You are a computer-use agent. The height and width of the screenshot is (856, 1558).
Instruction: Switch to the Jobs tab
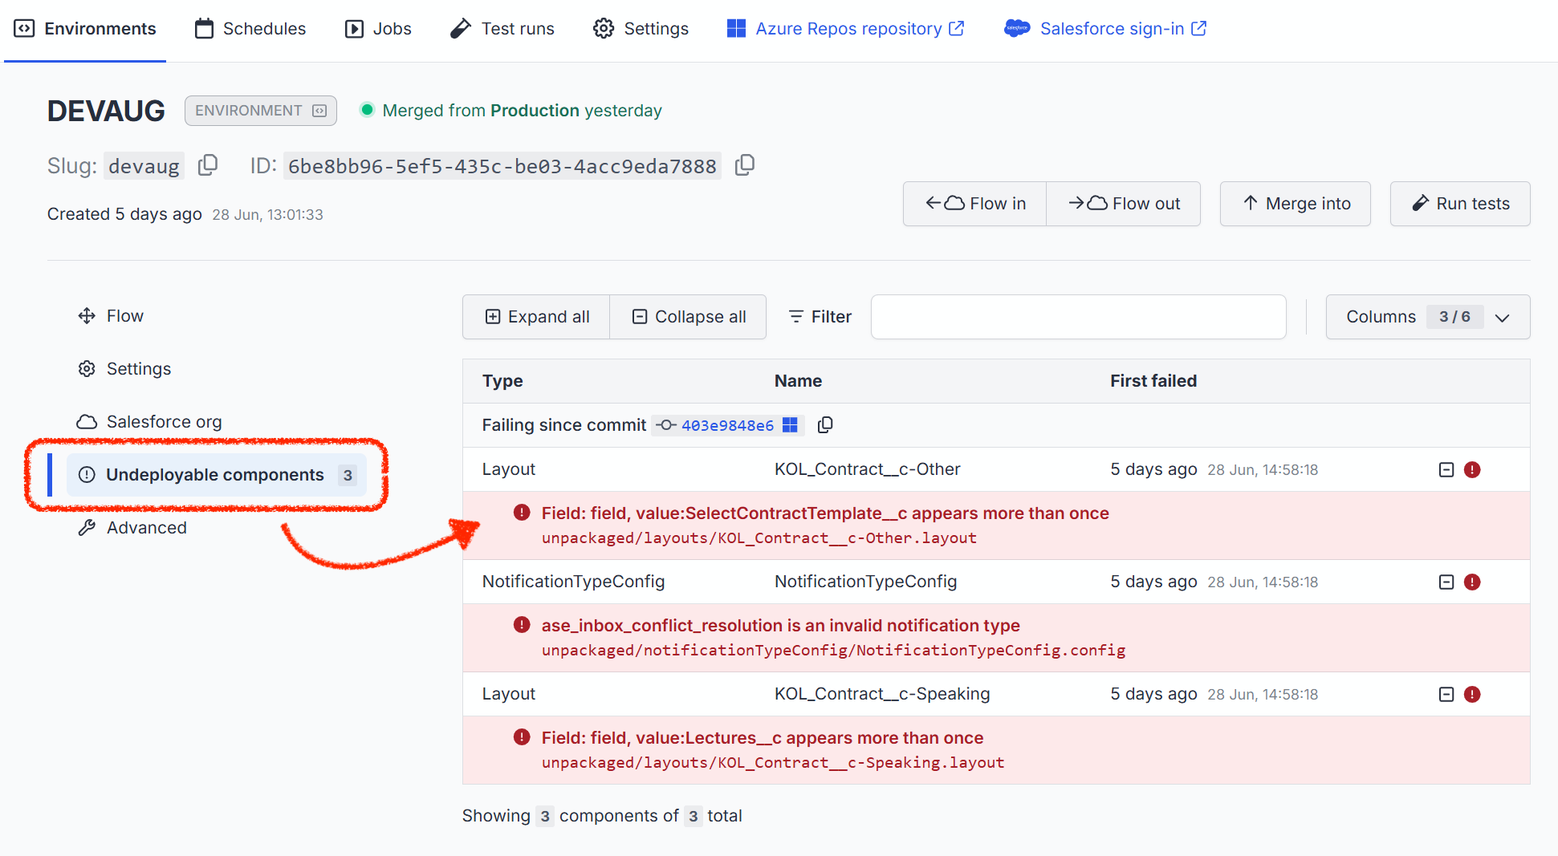[378, 29]
